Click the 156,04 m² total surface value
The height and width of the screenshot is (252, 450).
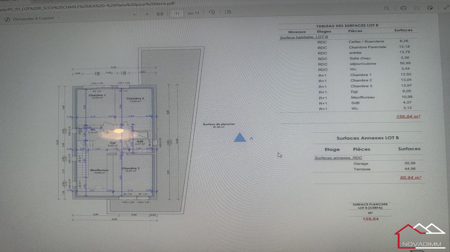tap(408, 116)
